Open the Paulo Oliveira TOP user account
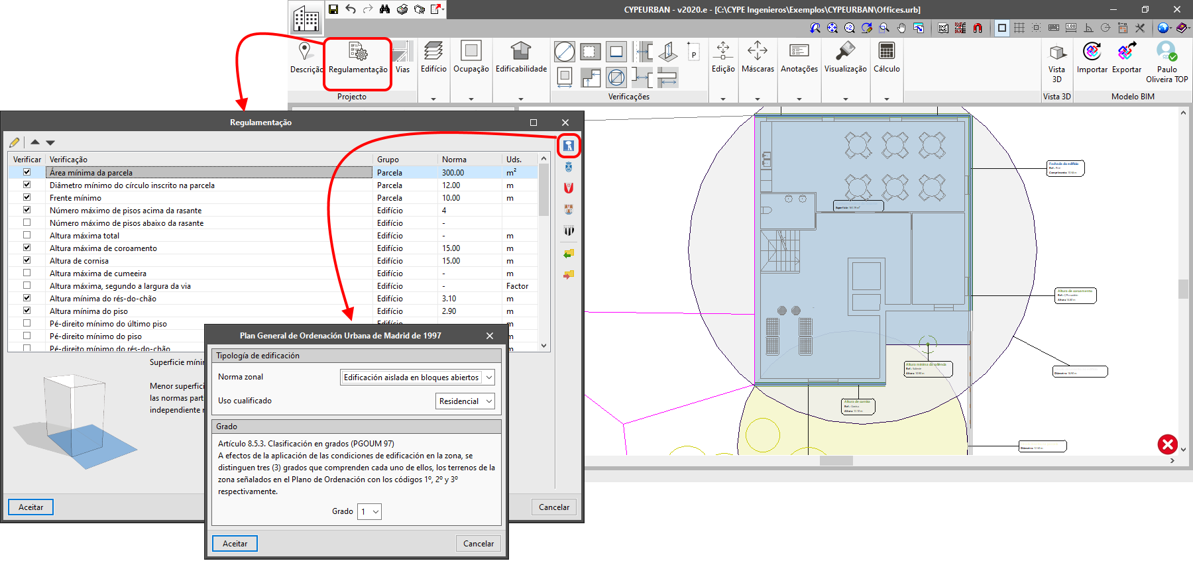Image resolution: width=1193 pixels, height=561 pixels. coord(1167,62)
